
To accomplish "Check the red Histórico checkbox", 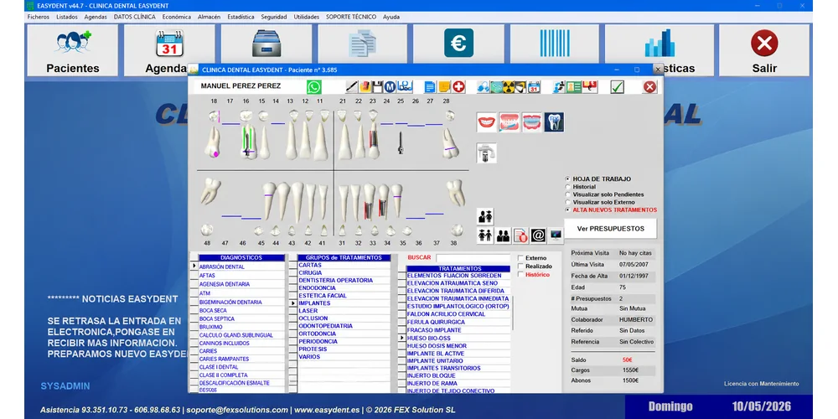I will click(520, 275).
